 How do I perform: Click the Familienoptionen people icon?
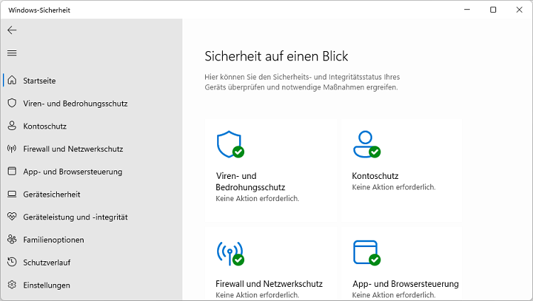pos(12,239)
